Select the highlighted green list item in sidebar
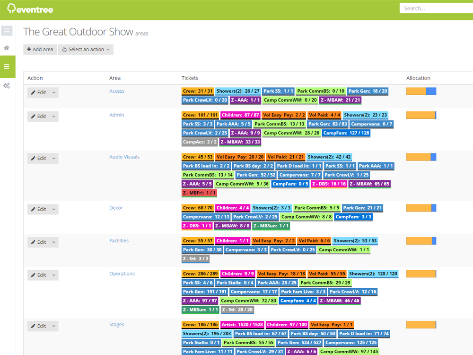The image size is (473, 355). pyautogui.click(x=7, y=66)
